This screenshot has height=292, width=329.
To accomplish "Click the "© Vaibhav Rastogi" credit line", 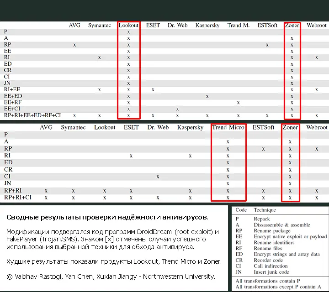I will click(111, 276).
